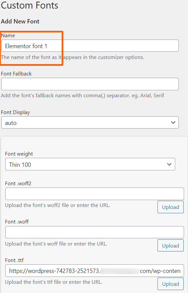Click the Font .woff2 label

pyautogui.click(x=18, y=184)
